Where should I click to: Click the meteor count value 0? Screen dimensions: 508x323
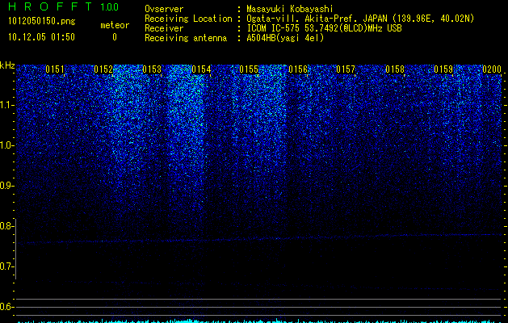(115, 37)
